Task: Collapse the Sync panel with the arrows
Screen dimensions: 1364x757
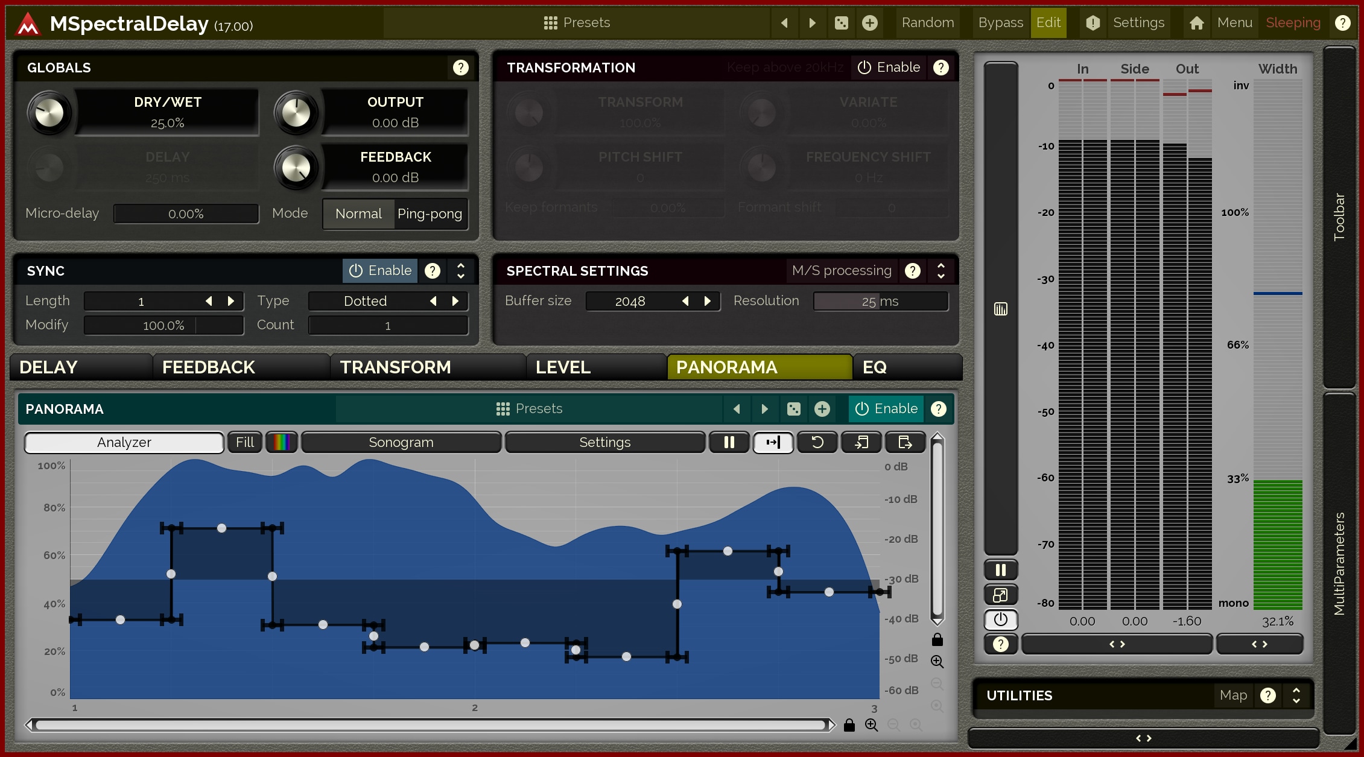Action: point(461,271)
